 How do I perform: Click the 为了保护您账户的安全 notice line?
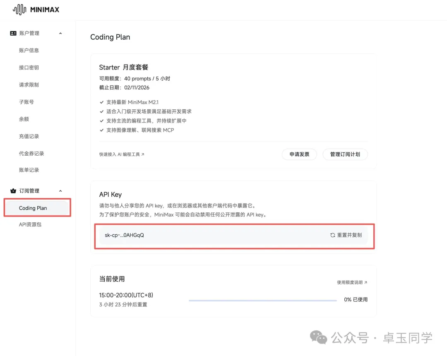pyautogui.click(x=183, y=214)
